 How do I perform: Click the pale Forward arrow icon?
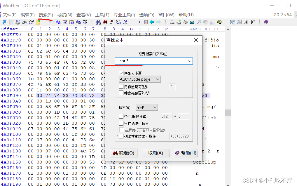click(x=158, y=22)
